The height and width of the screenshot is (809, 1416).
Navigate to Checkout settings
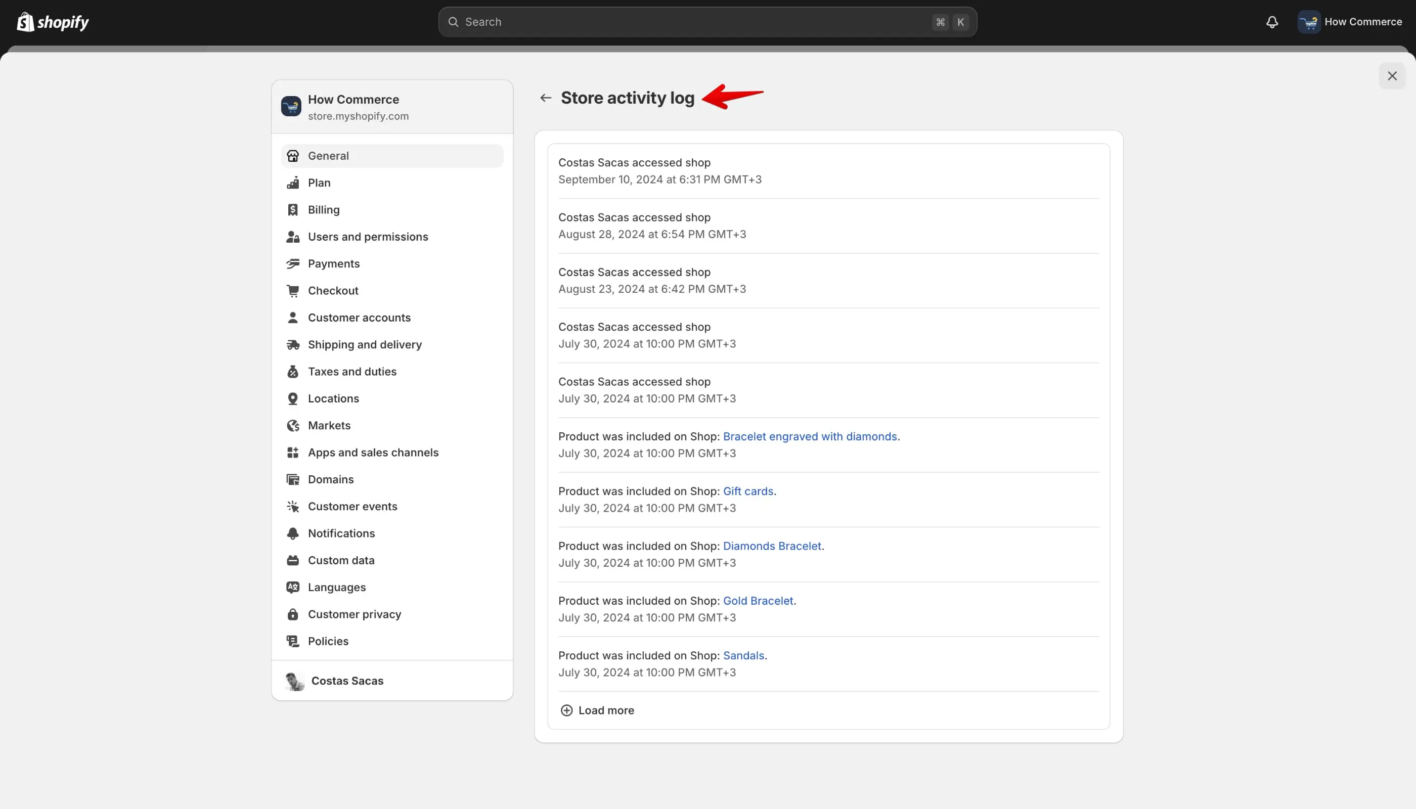(x=392, y=291)
